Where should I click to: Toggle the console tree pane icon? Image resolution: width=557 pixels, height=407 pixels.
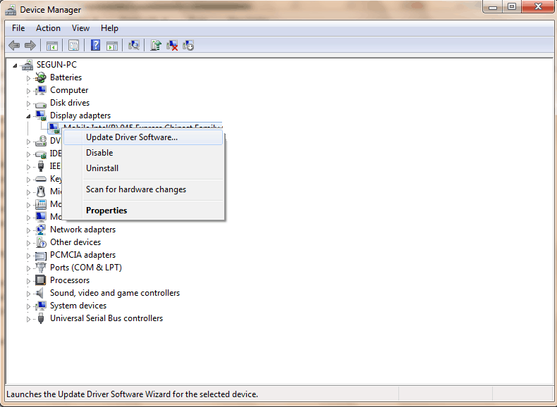(x=52, y=46)
